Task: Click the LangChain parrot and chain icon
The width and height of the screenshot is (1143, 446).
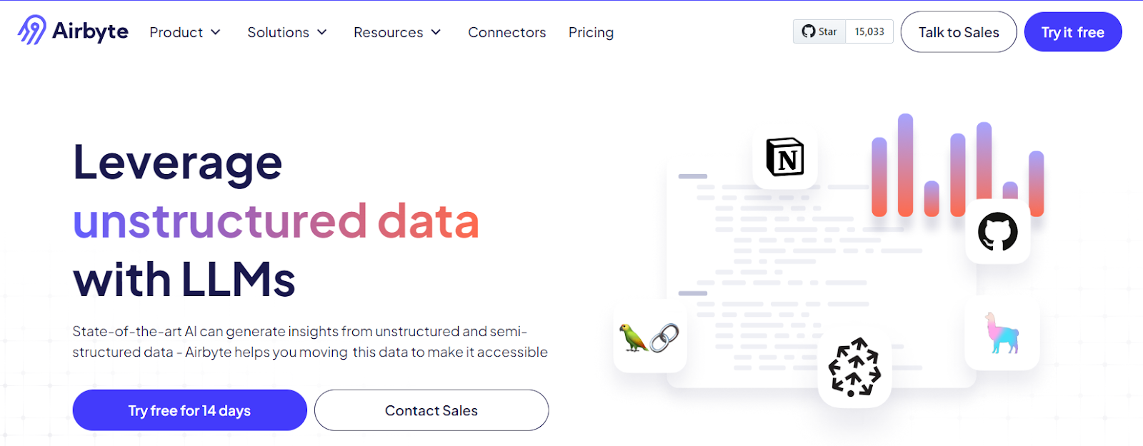Action: point(650,337)
